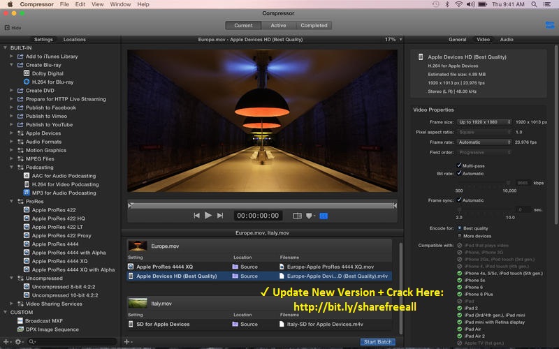Image resolution: width=559 pixels, height=349 pixels.
Task: Collapse the Create Blu-ray group
Action: click(11, 65)
